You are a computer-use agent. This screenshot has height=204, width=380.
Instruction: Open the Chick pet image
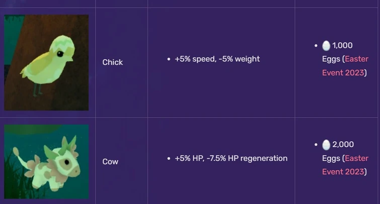click(46, 62)
